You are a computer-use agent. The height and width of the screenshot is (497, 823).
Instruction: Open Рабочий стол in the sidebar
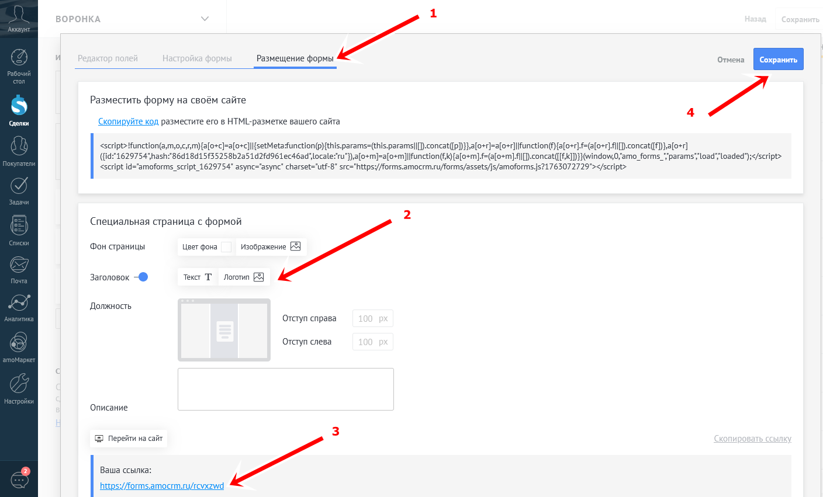tap(19, 65)
